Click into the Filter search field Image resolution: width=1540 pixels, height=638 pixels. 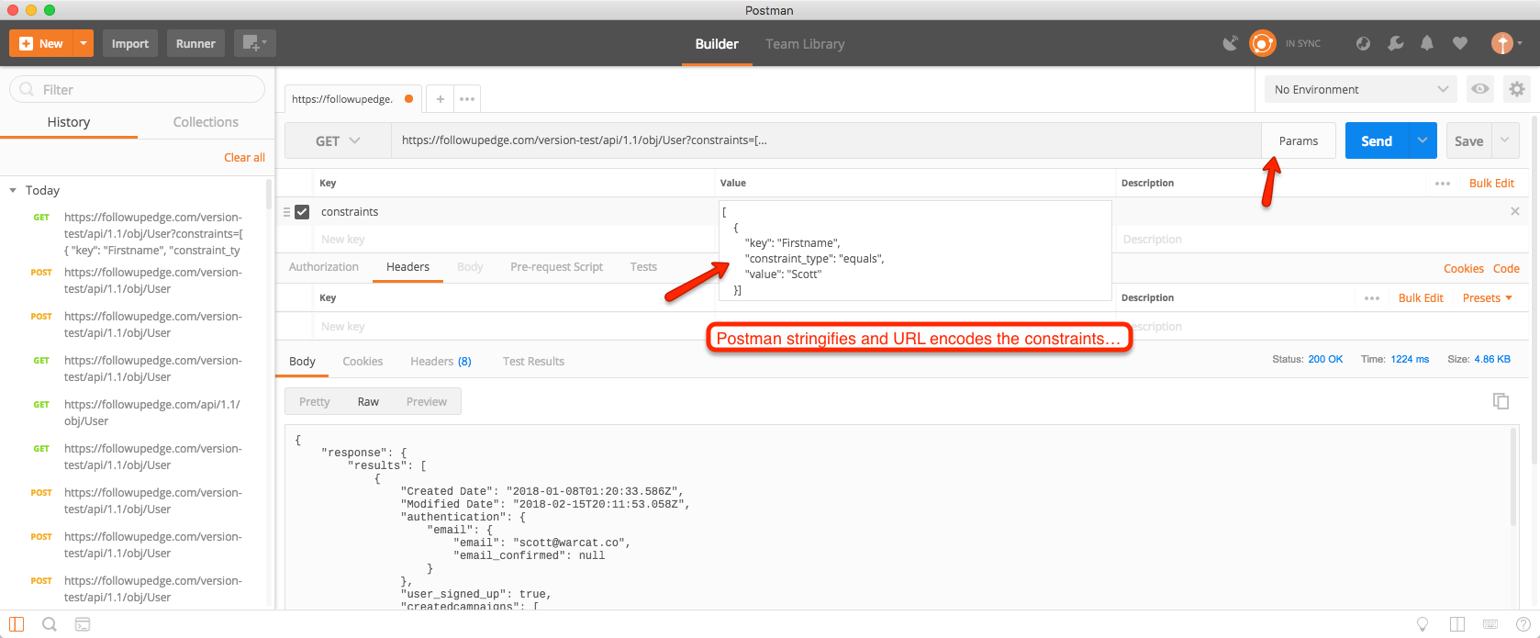coord(137,89)
